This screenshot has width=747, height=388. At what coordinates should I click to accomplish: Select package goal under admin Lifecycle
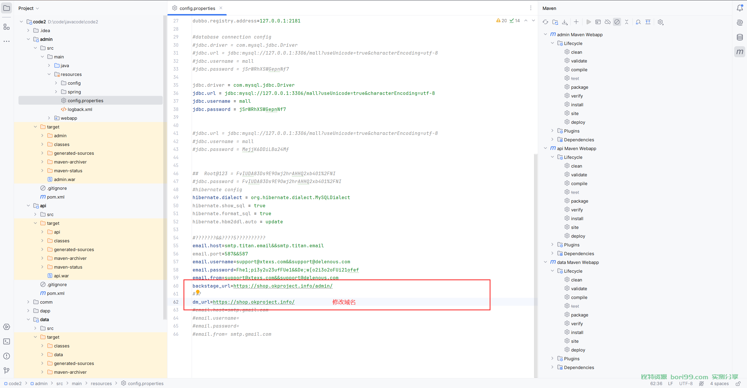click(579, 87)
